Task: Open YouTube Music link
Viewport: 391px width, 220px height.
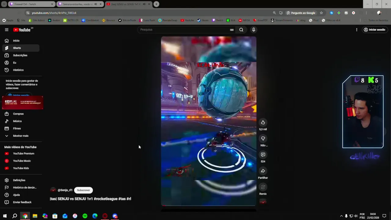Action: [21, 161]
